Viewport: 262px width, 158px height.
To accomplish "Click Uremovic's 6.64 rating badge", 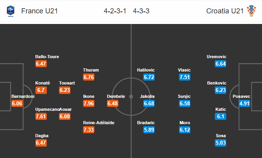I will pos(221,64).
